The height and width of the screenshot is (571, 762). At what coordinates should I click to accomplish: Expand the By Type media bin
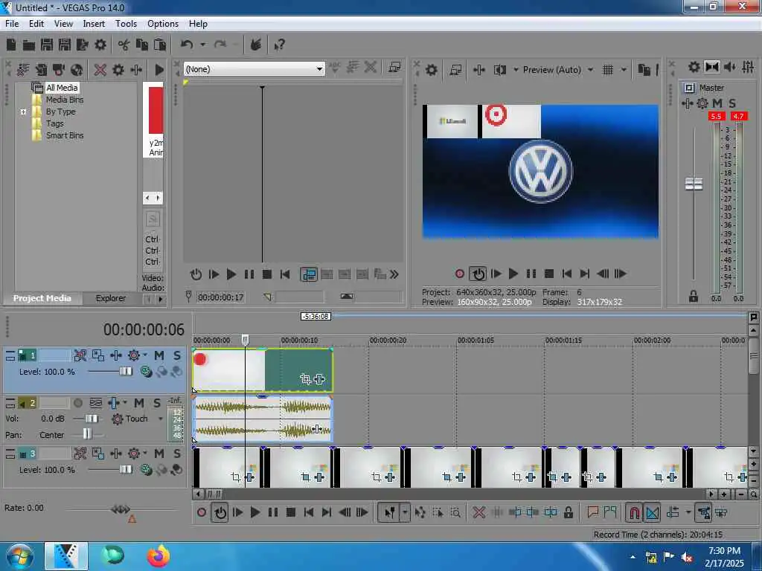tap(23, 112)
